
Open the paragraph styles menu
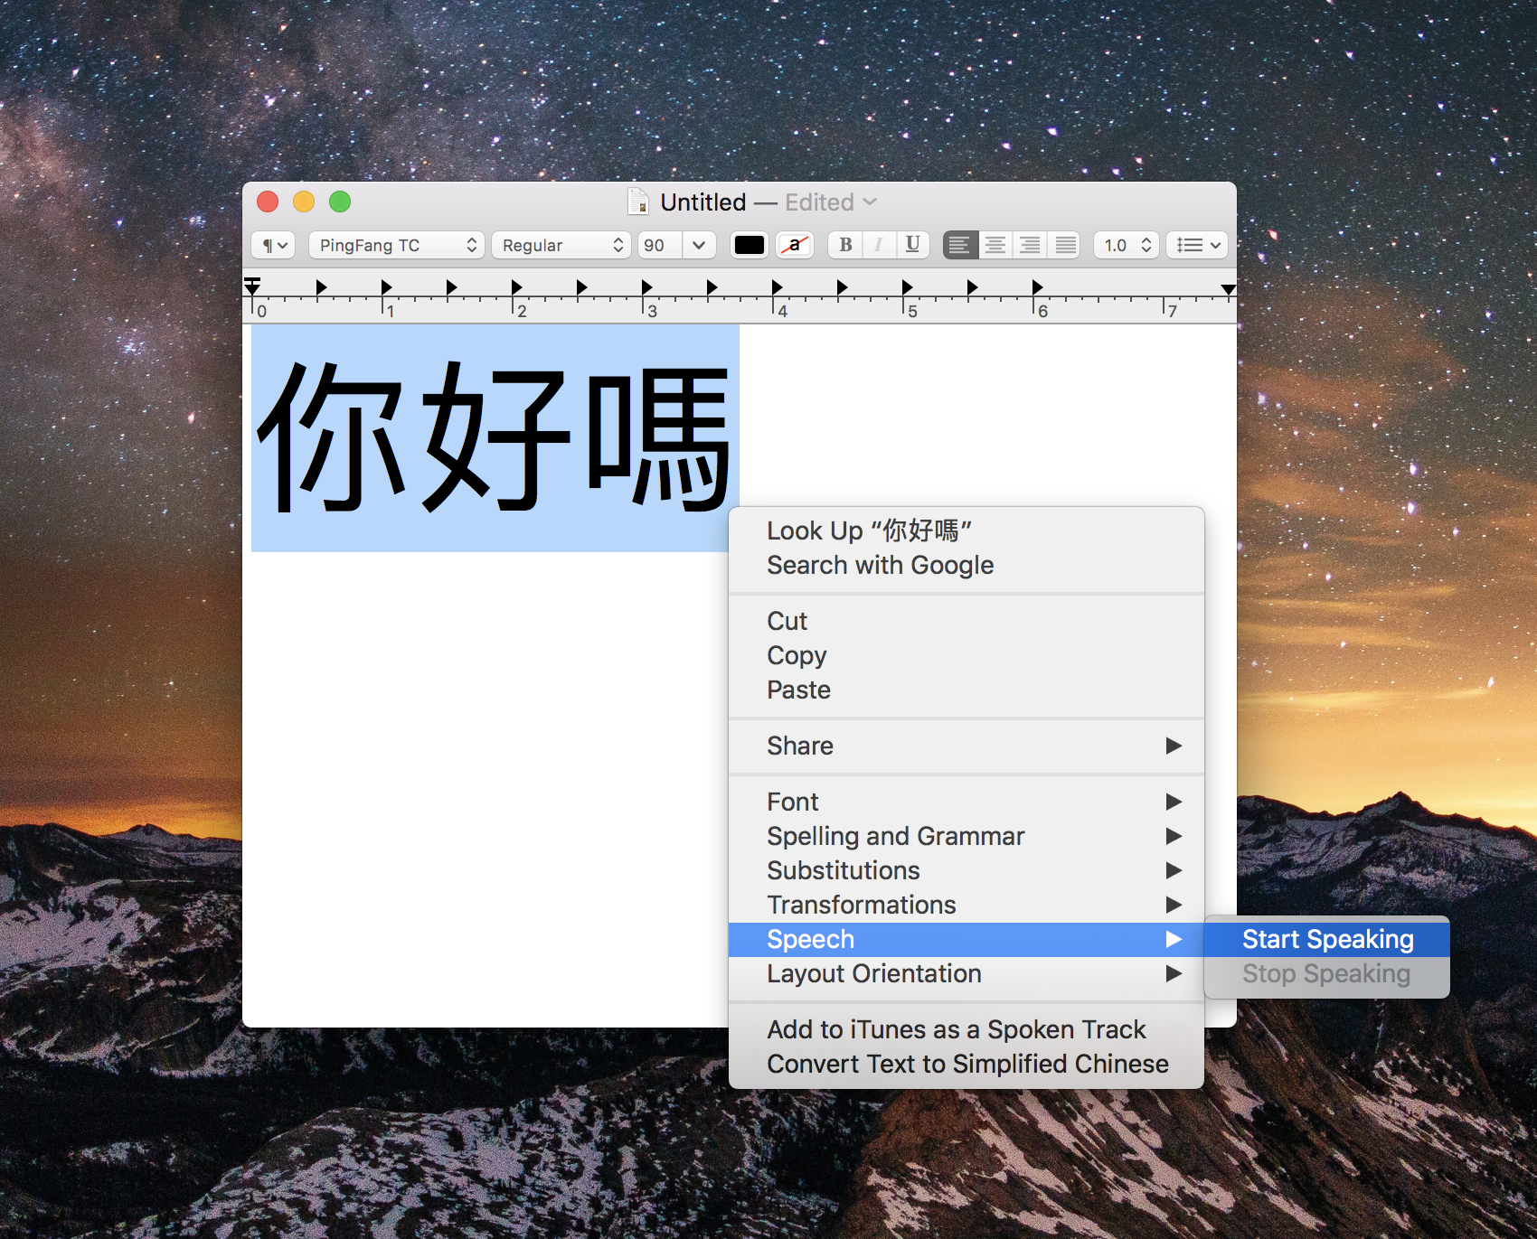272,245
